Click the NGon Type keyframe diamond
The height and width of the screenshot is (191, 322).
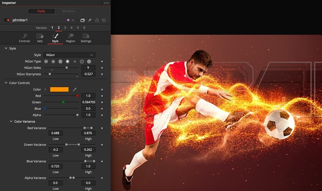click(102, 62)
